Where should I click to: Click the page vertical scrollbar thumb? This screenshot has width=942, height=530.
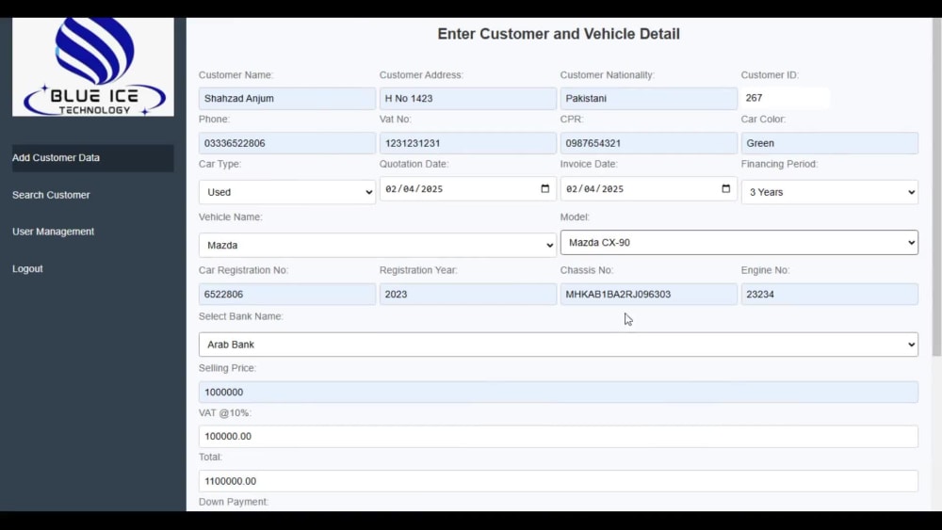tap(936, 186)
